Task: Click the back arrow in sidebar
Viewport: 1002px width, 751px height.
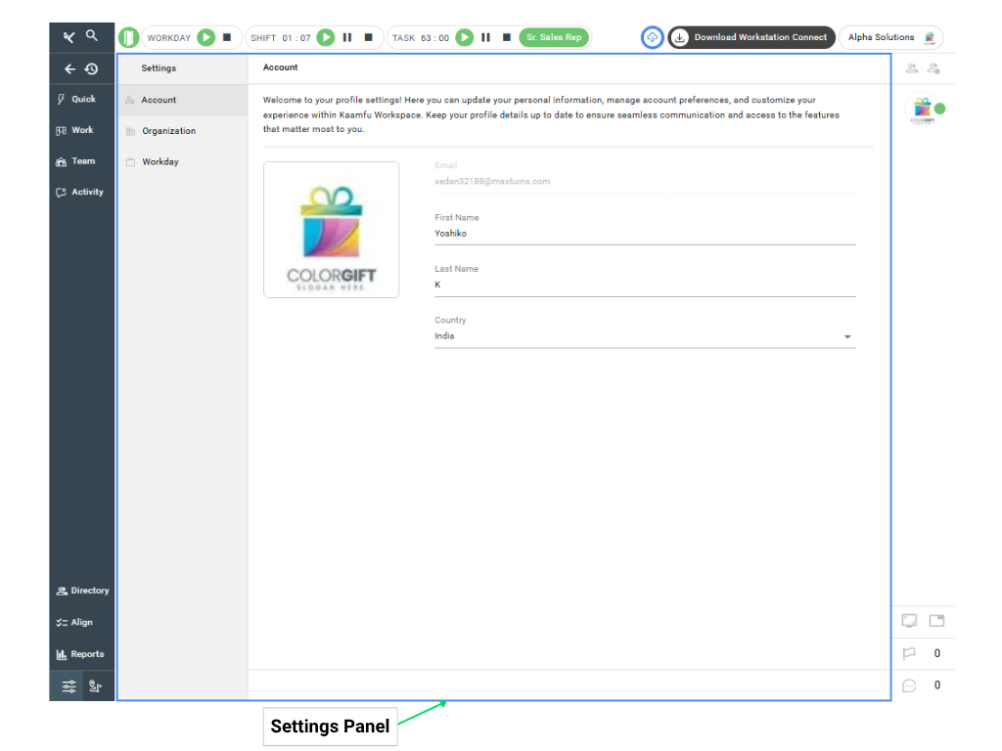Action: click(x=69, y=69)
